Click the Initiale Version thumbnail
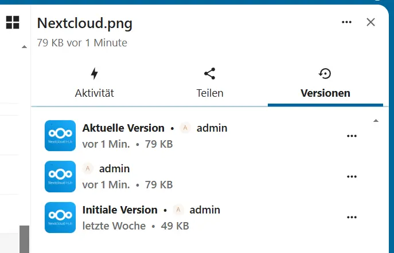The width and height of the screenshot is (394, 253). tap(60, 218)
